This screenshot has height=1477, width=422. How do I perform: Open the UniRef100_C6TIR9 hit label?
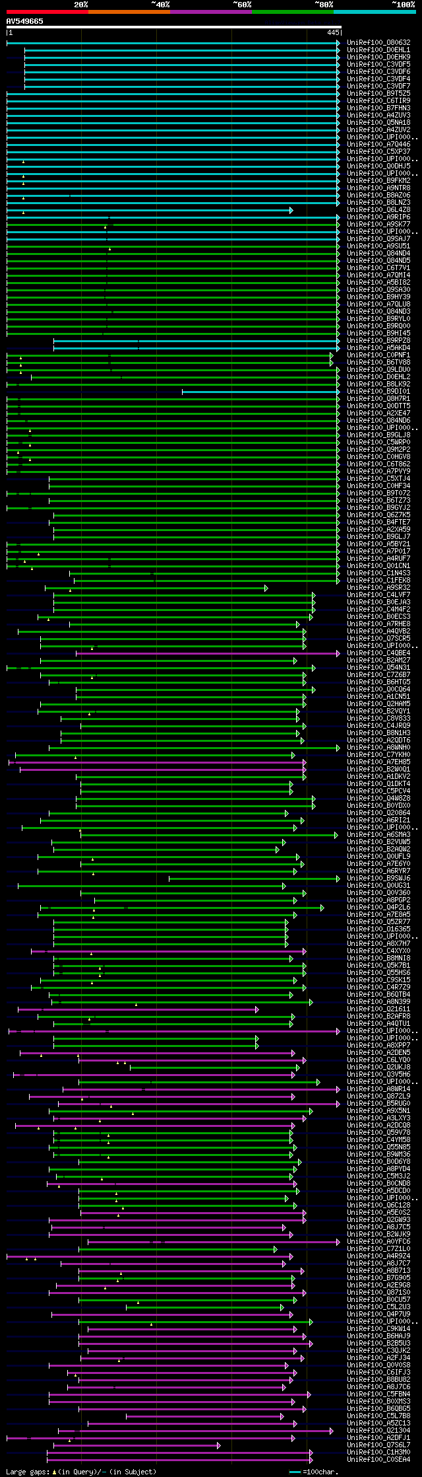pos(378,100)
